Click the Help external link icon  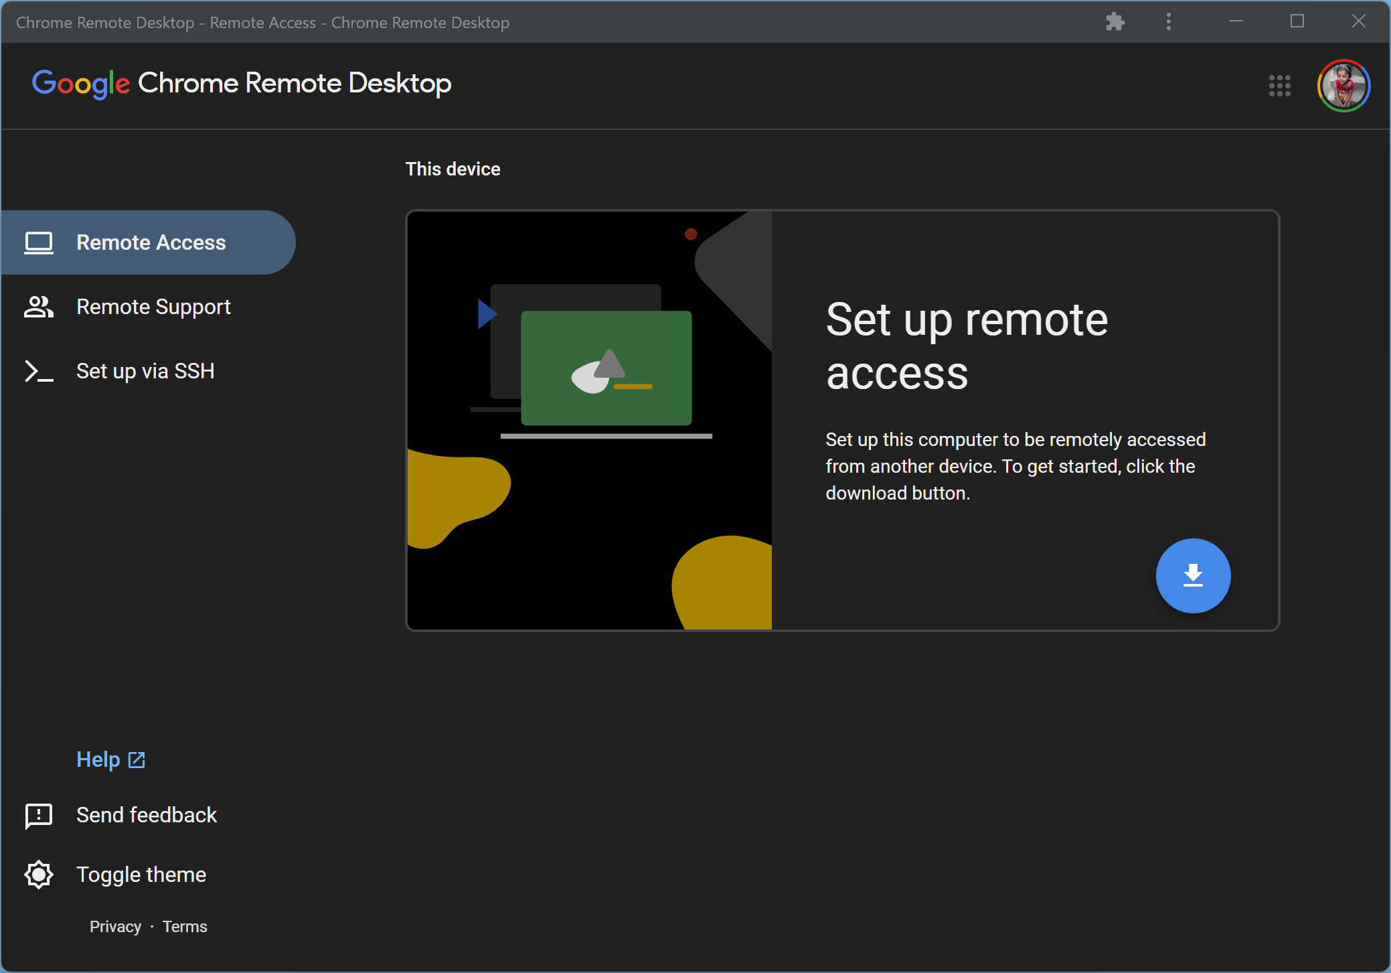point(137,760)
